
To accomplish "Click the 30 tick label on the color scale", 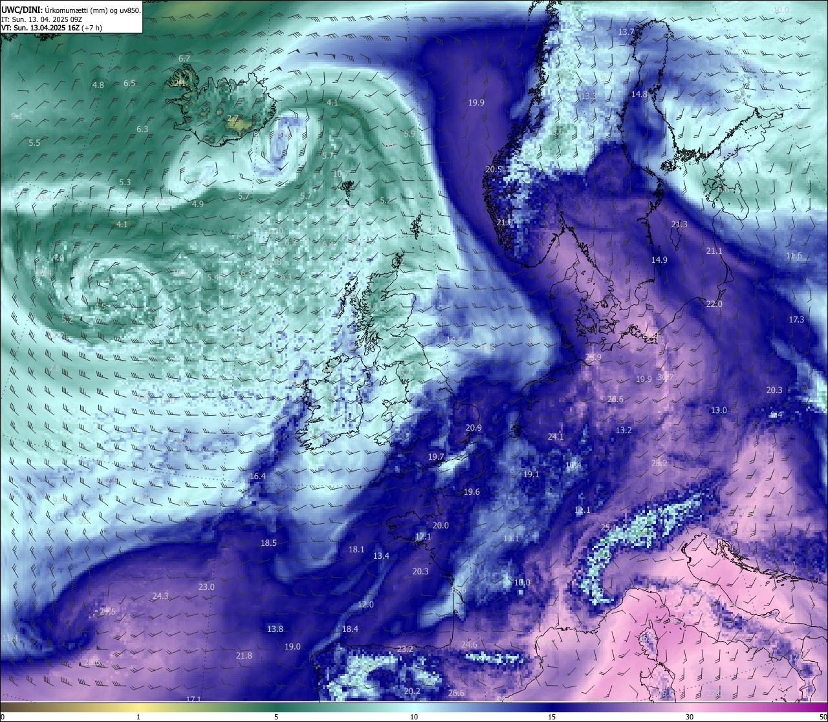I will coord(690,717).
